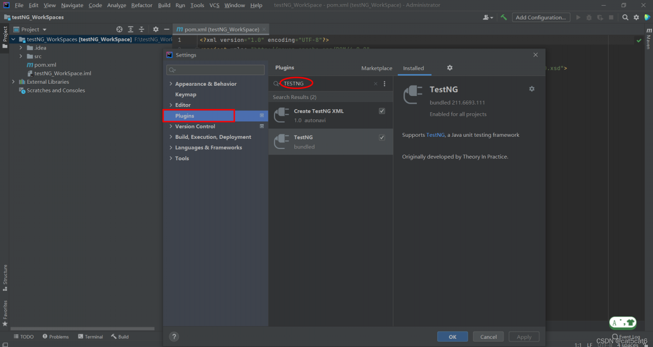Image resolution: width=653 pixels, height=347 pixels.
Task: Click the Build project hammer icon
Action: [x=504, y=17]
